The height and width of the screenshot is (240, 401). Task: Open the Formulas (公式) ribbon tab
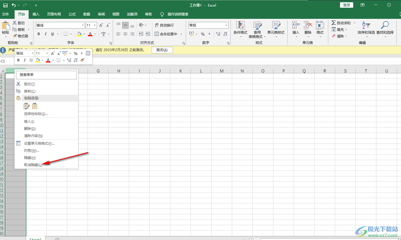tap(72, 14)
